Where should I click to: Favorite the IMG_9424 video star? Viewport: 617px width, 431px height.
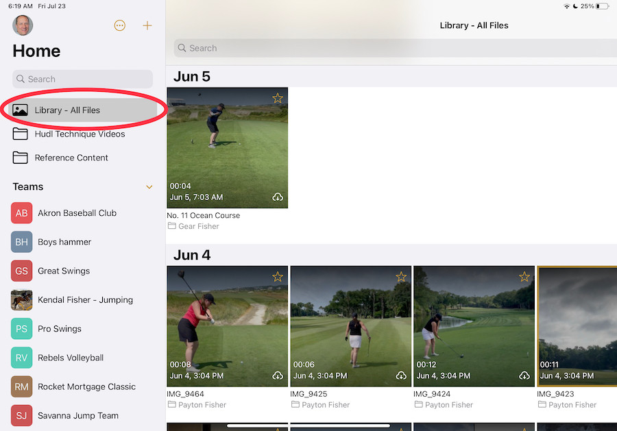(524, 277)
